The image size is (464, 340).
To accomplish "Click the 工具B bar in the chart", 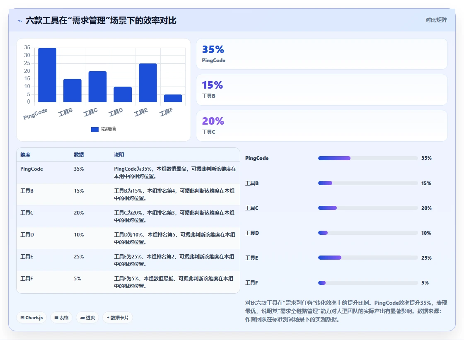I will [x=72, y=91].
